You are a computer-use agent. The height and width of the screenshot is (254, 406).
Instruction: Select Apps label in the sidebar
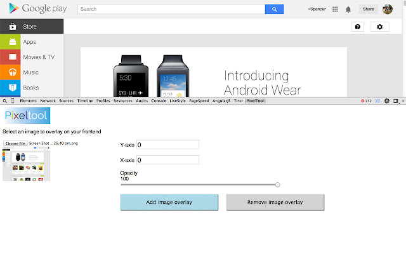(x=30, y=42)
